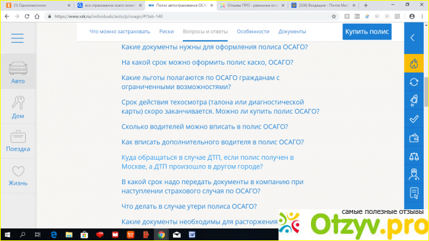Expand question Что делать в случае утери полиса
Screen dimensions: 429x241
coord(189,206)
